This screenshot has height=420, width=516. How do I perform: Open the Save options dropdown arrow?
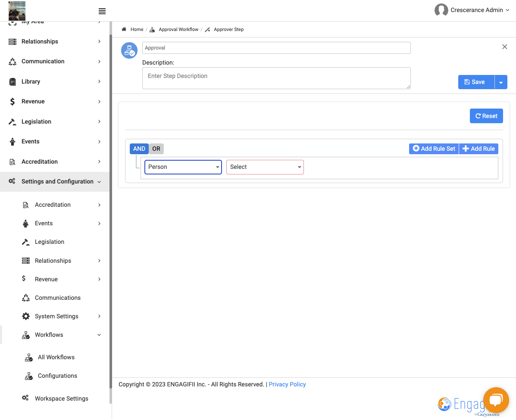point(501,82)
